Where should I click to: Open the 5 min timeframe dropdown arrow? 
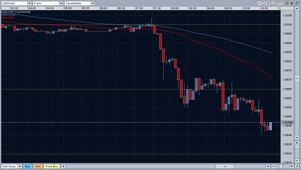61,3
